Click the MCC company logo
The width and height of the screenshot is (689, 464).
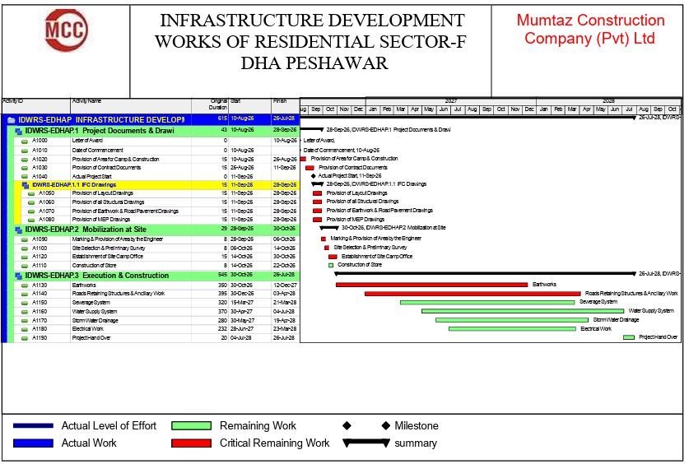point(67,30)
